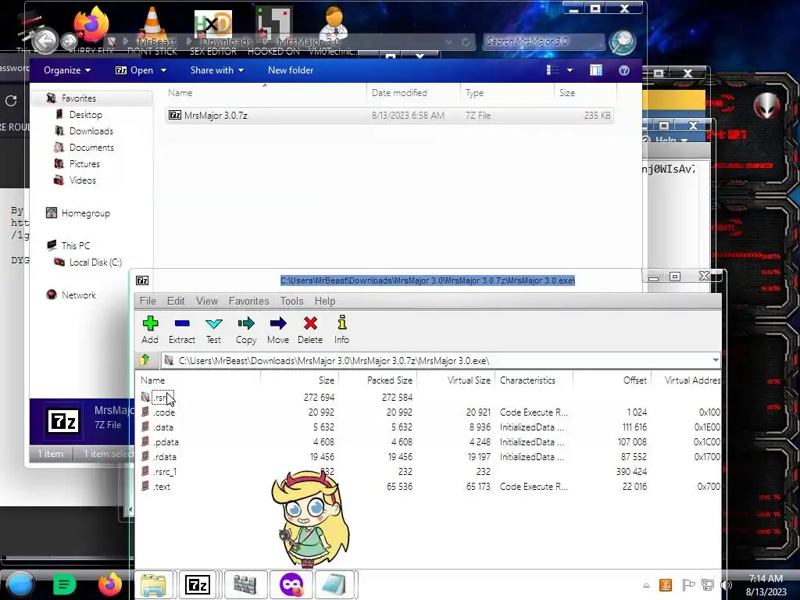Click the change view icon in Explorer
This screenshot has width=800, height=600.
[x=553, y=70]
